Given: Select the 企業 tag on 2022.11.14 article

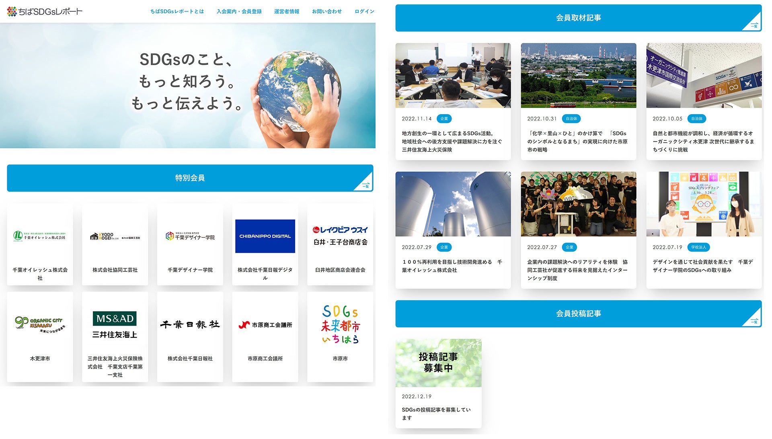Looking at the screenshot, I should coord(444,119).
